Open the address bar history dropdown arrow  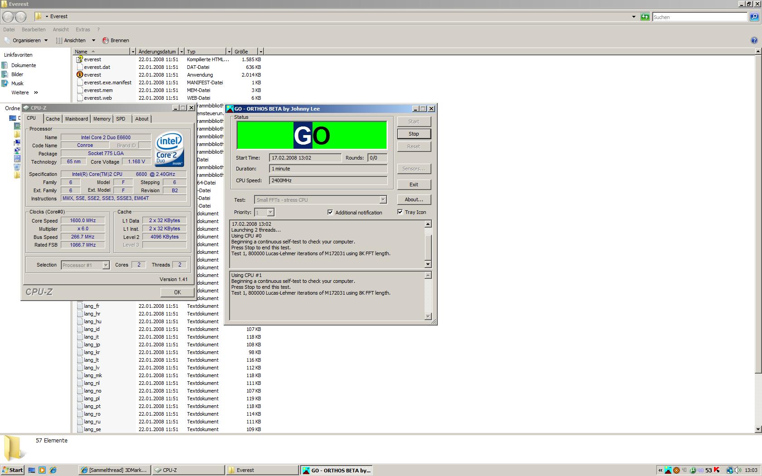(x=634, y=17)
